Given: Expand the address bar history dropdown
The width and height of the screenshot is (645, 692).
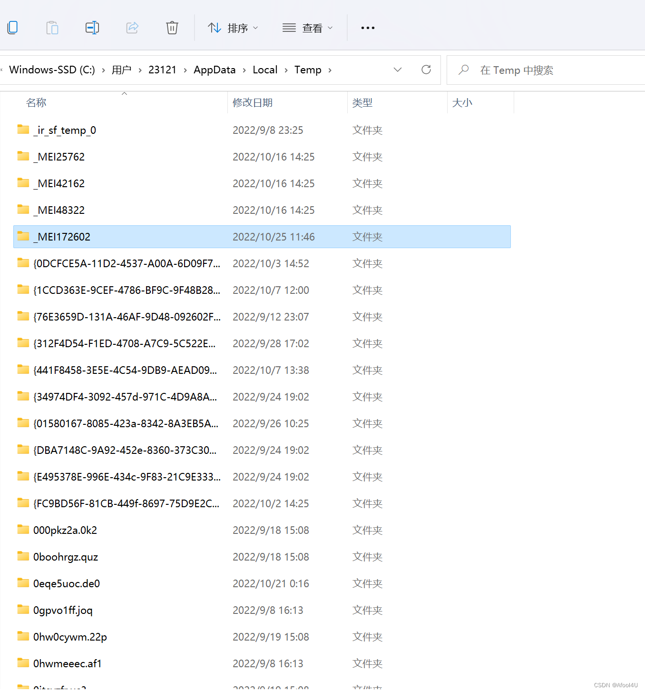Looking at the screenshot, I should pyautogui.click(x=398, y=70).
